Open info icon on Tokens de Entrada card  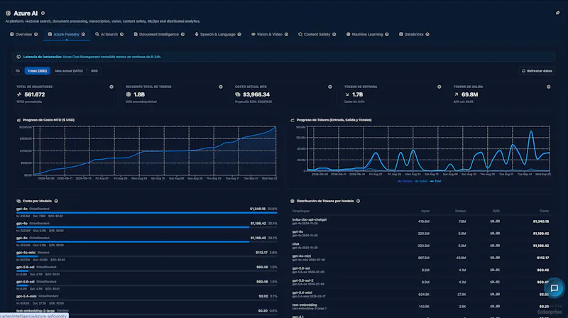click(x=439, y=87)
